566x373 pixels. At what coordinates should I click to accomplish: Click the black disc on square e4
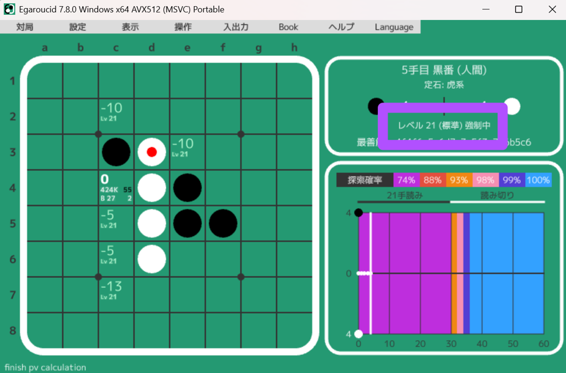(x=187, y=188)
